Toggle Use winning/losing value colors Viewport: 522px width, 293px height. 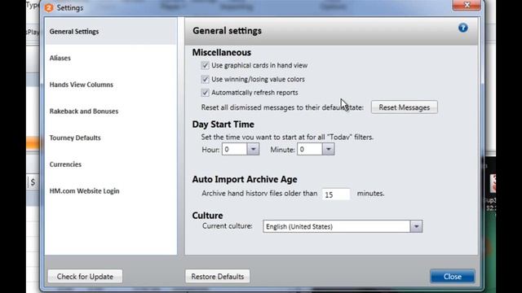click(205, 80)
